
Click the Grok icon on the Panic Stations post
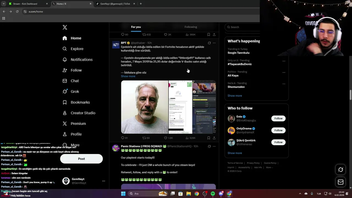209,146
